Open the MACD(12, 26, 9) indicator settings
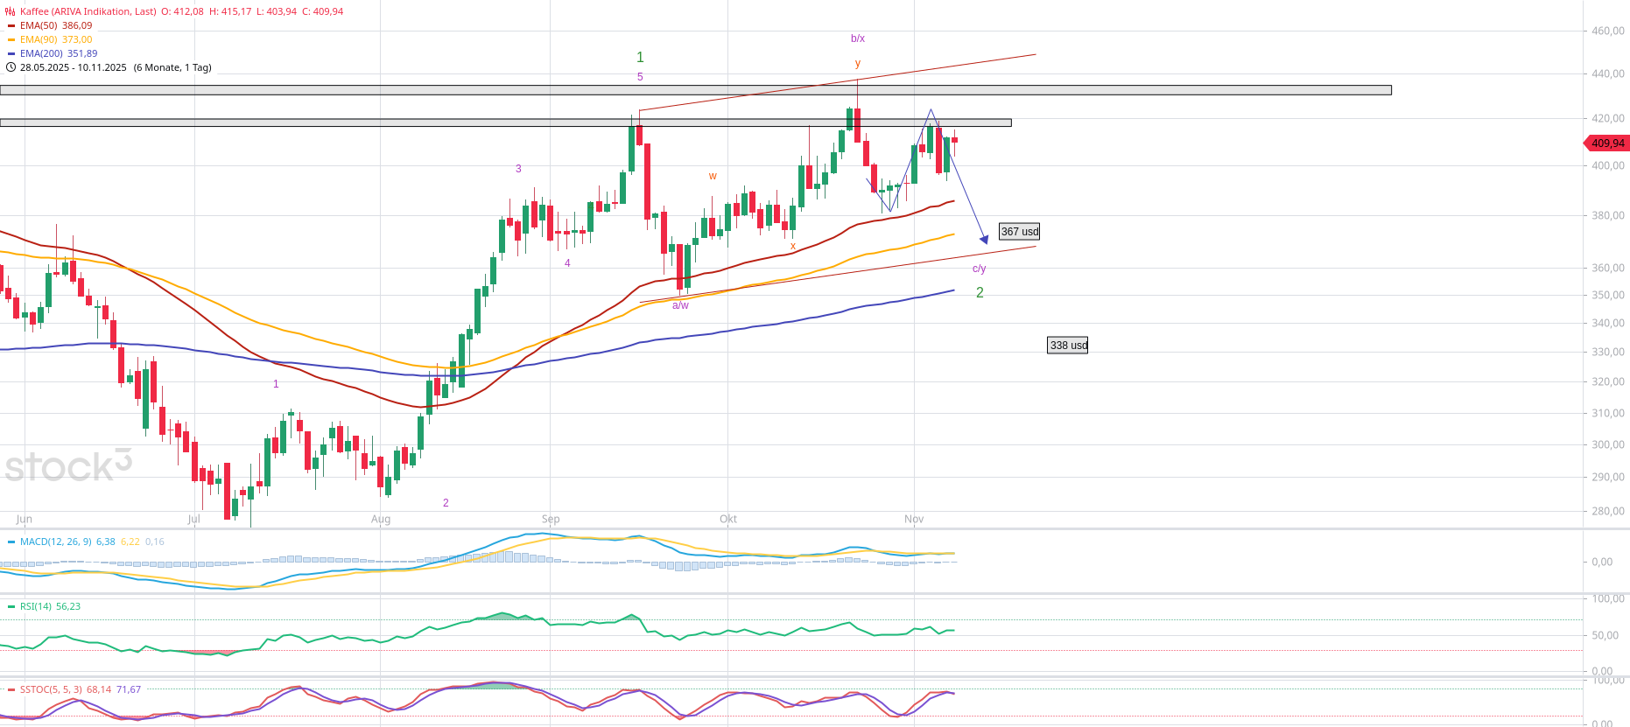 click(x=55, y=542)
